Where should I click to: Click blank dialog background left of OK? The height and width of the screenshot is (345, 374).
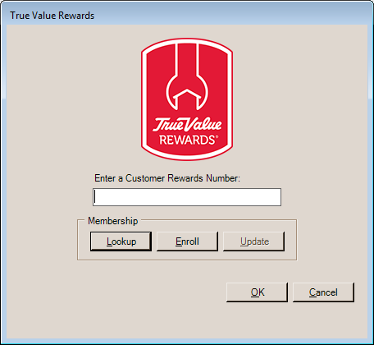pyautogui.click(x=137, y=292)
